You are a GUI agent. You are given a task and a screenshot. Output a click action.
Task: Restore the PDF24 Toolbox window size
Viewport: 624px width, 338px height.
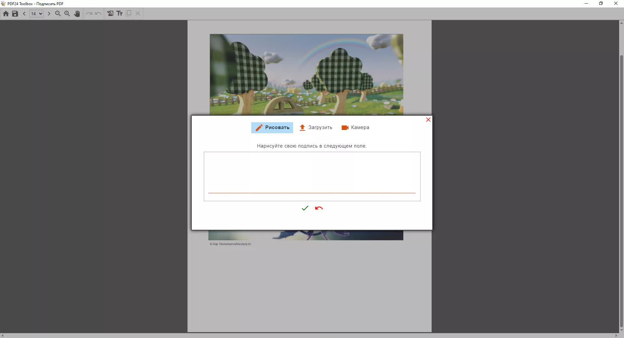click(x=601, y=4)
